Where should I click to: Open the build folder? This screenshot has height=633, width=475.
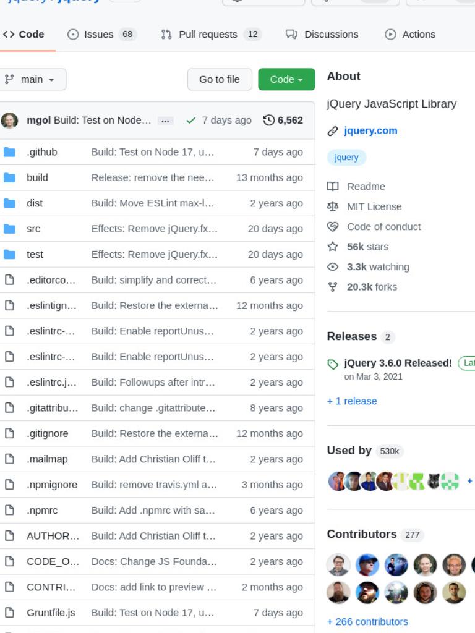[x=37, y=177]
